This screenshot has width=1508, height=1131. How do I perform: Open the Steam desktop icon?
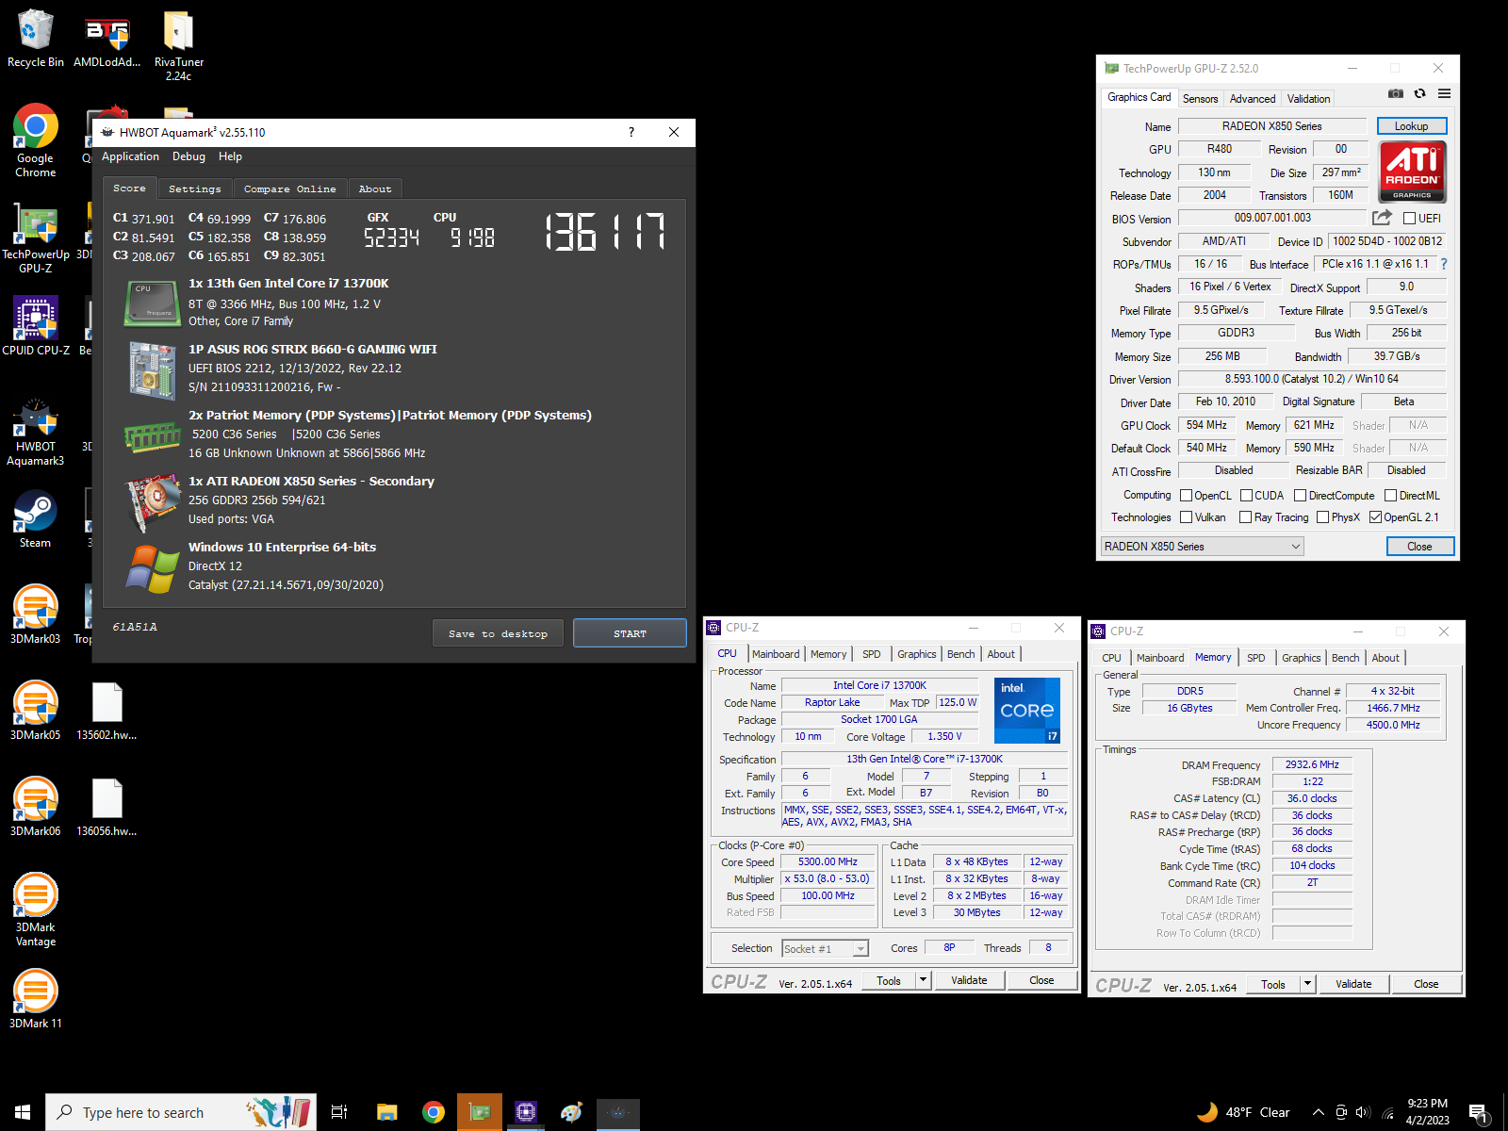tap(35, 519)
